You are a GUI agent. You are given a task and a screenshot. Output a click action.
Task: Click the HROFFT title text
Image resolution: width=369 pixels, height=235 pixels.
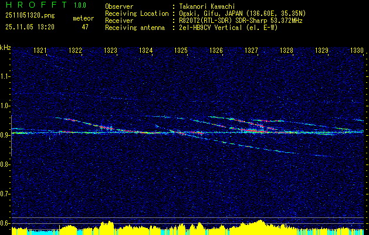[x=36, y=5]
